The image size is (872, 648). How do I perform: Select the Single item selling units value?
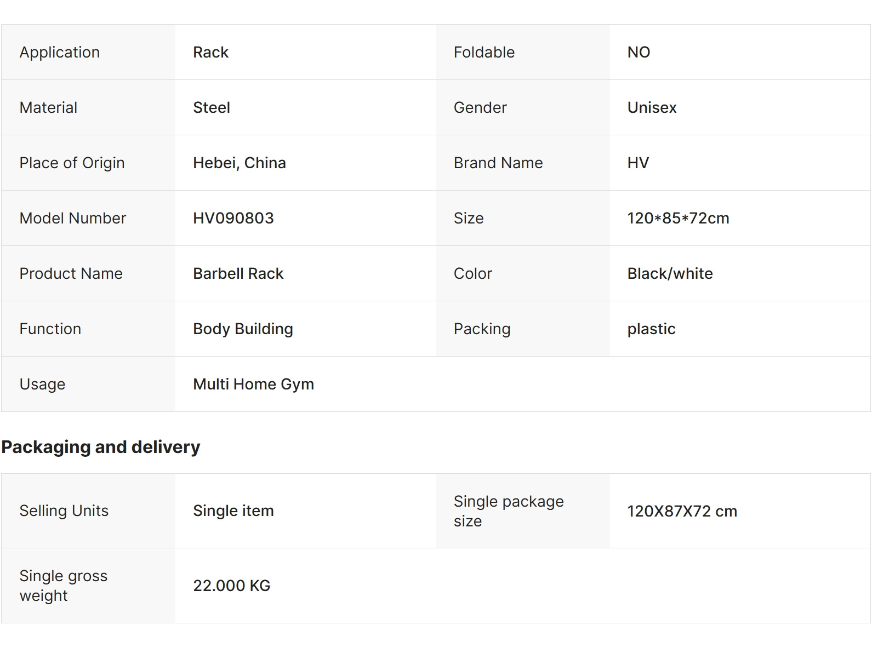233,511
